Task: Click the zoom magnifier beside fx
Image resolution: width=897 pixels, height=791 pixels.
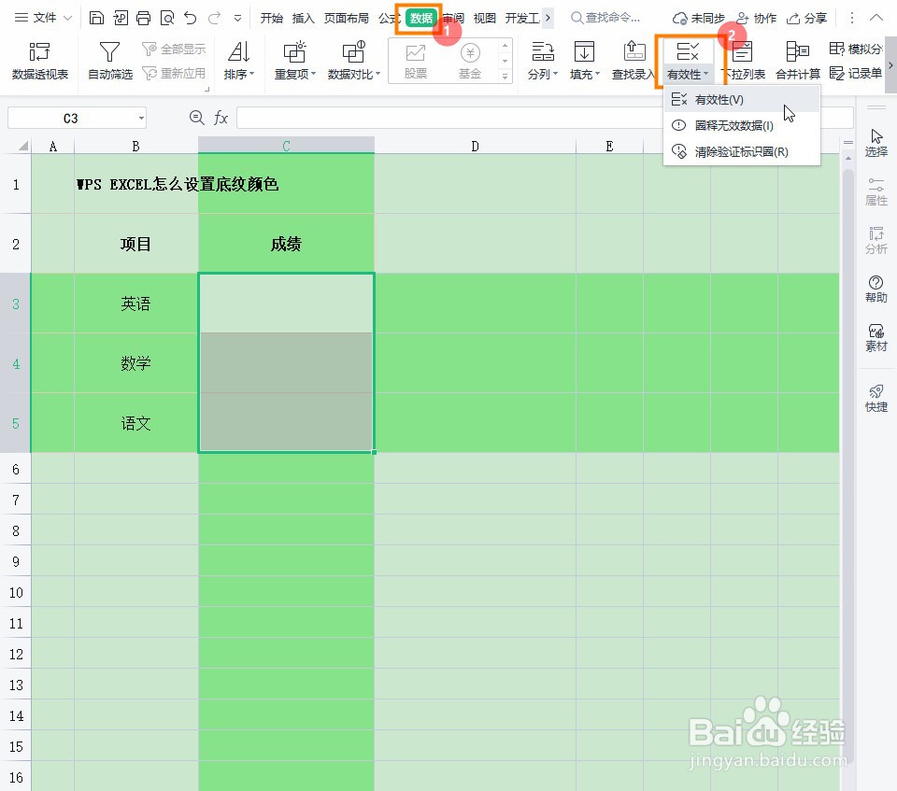Action: coord(196,118)
